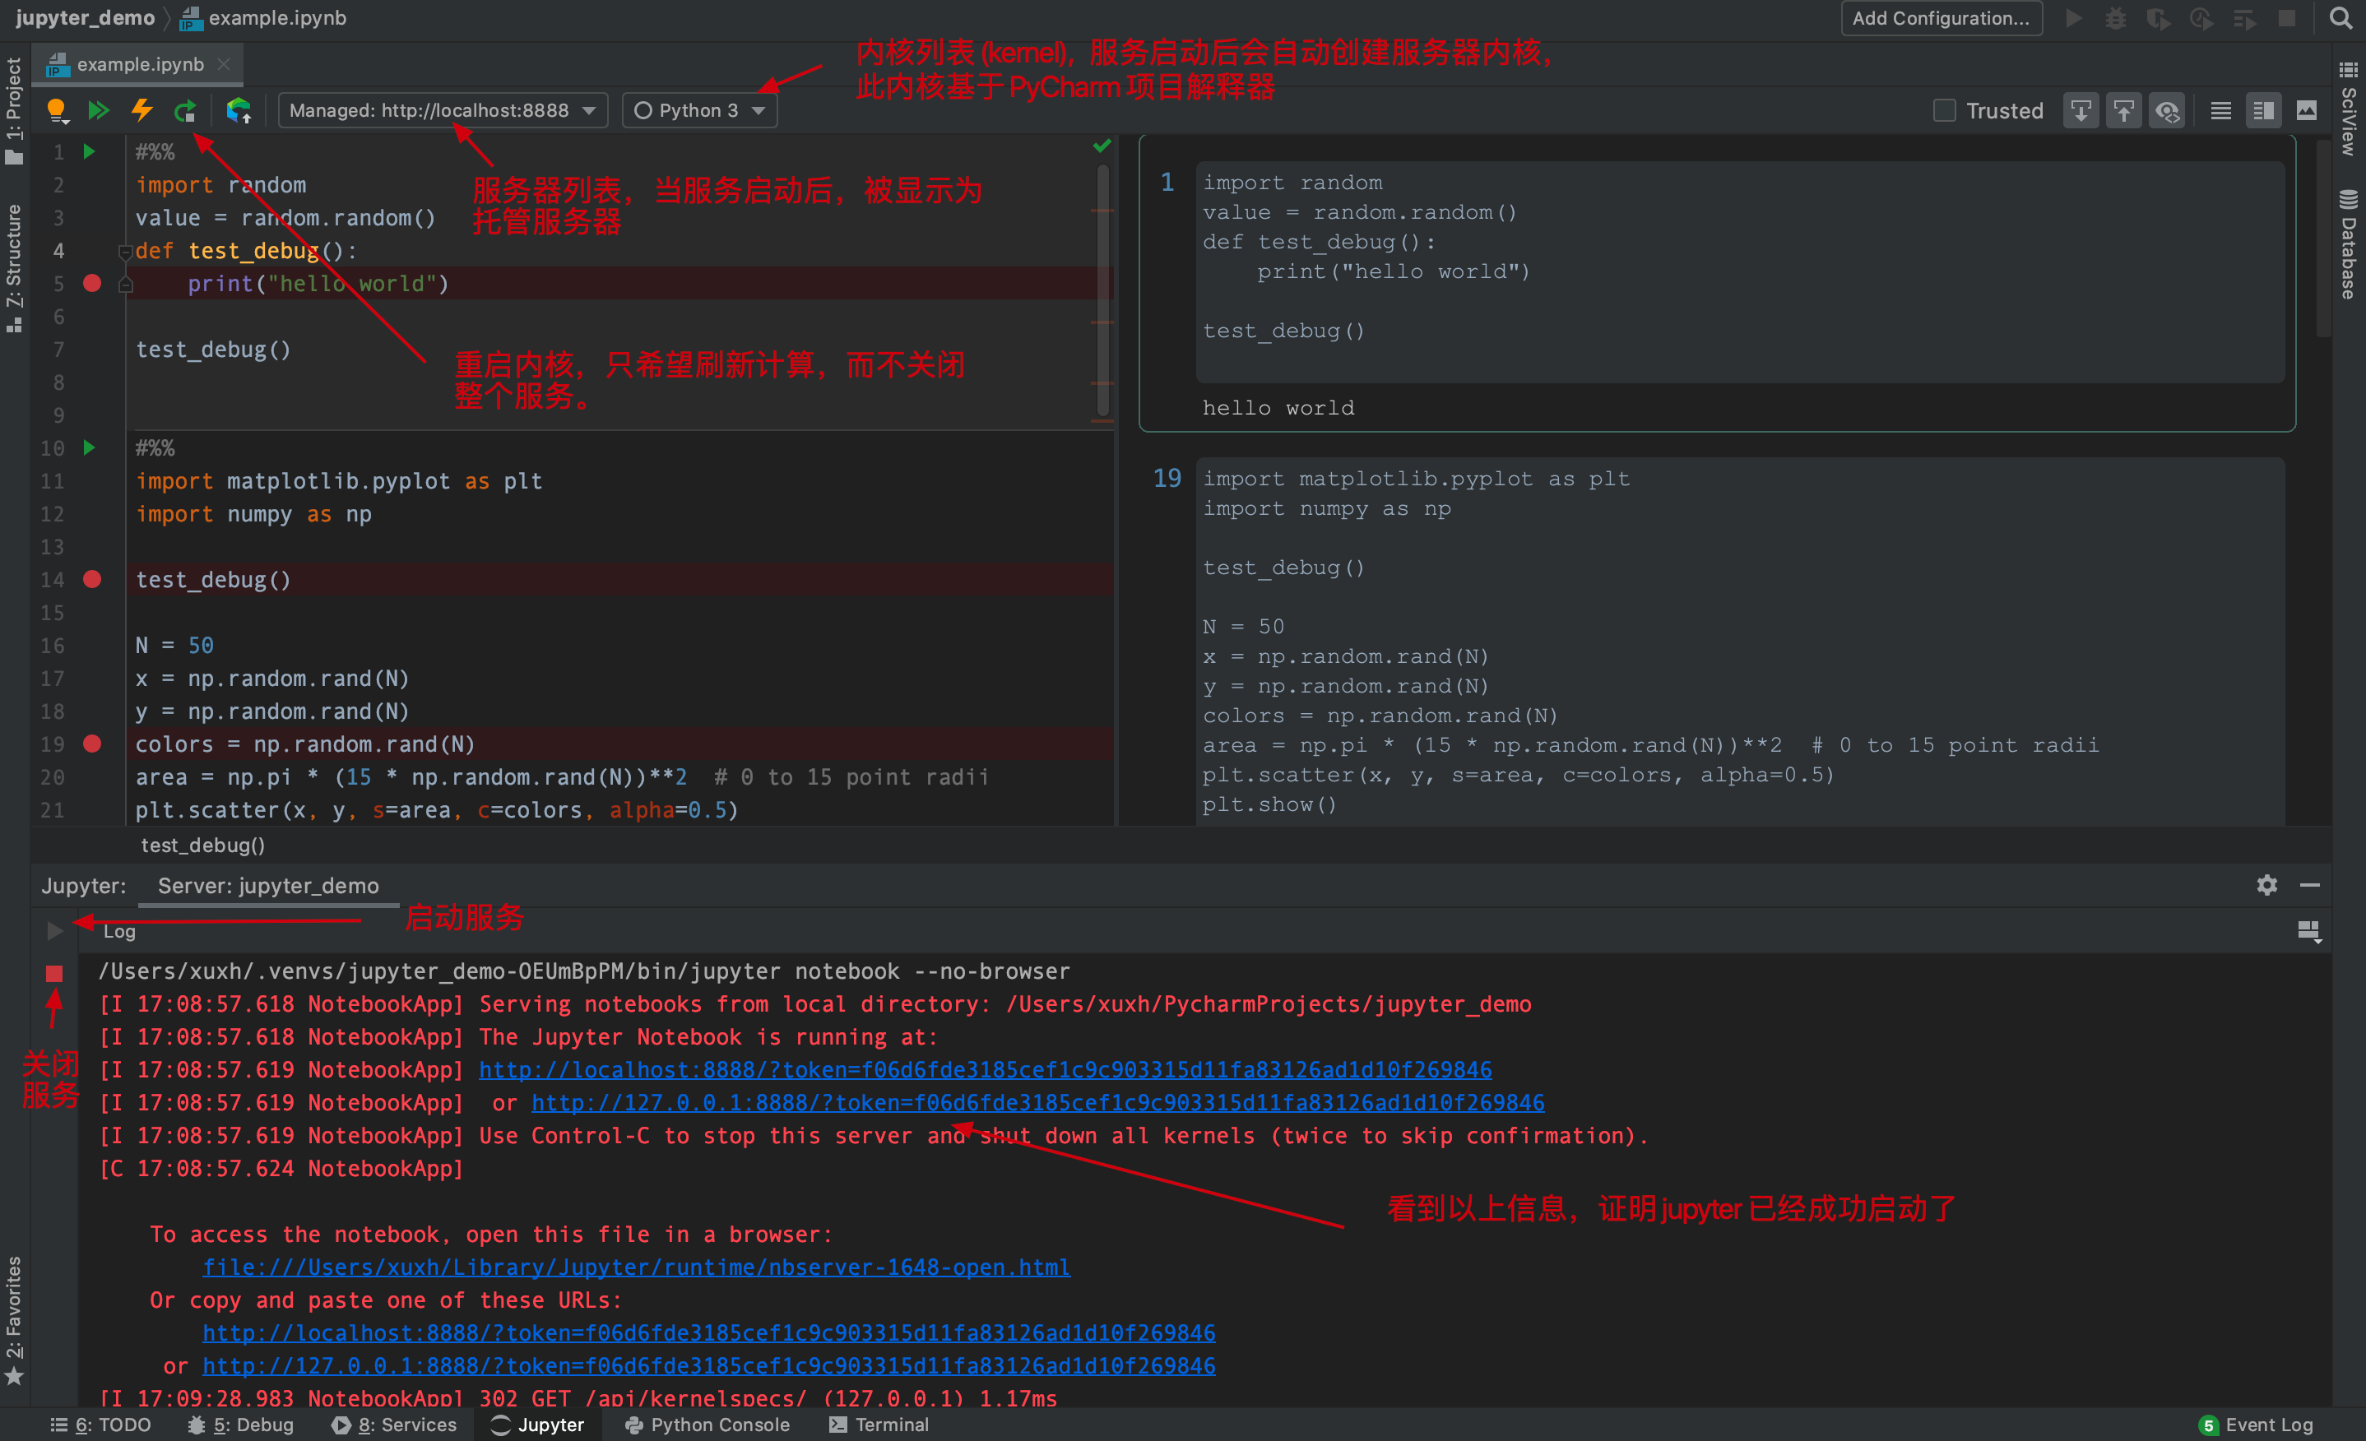
Task: Open the Terminal tool window
Action: [x=879, y=1425]
